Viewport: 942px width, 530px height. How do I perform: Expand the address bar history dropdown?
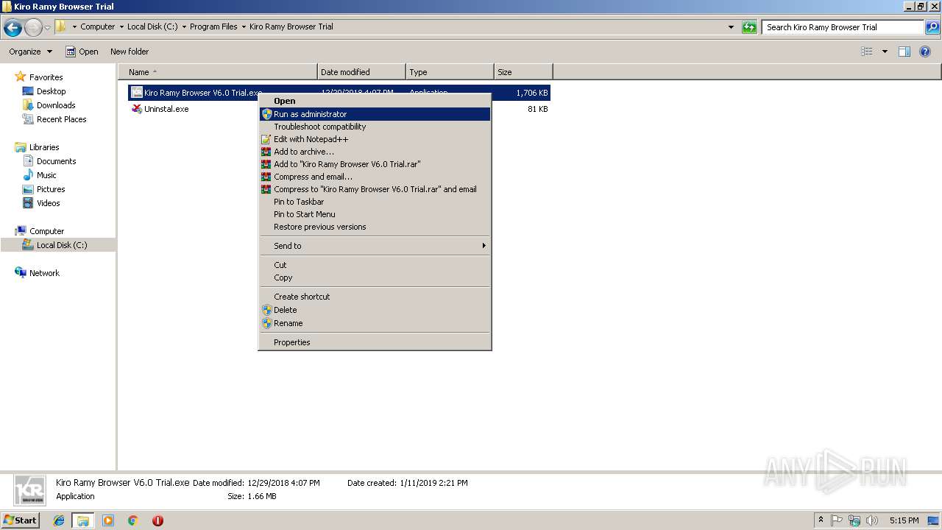click(x=731, y=27)
